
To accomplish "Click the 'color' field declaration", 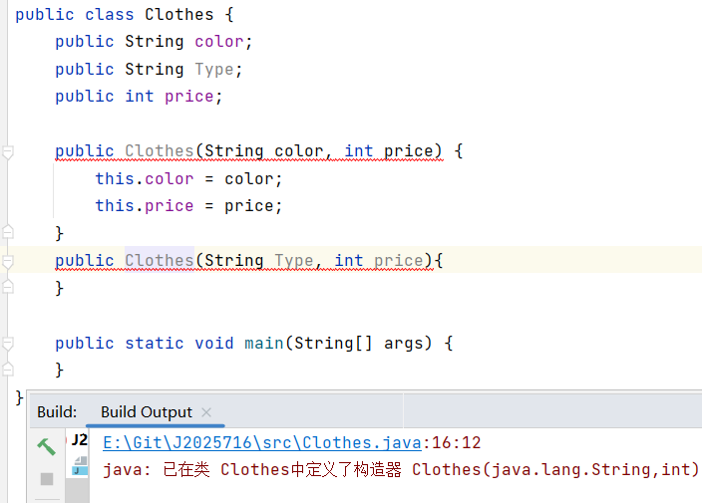I will (219, 42).
